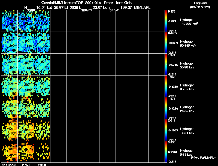Select the Hydrogen 24-35 keV panel at 23:48

(x=10, y=108)
